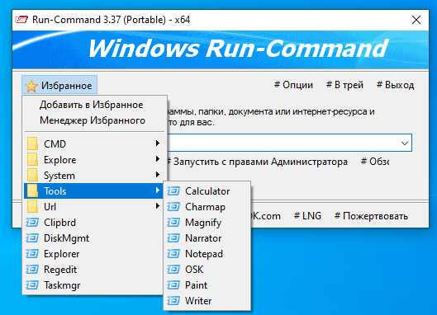The height and width of the screenshot is (315, 437).
Task: Click the icon beside OSK
Action: (x=173, y=270)
